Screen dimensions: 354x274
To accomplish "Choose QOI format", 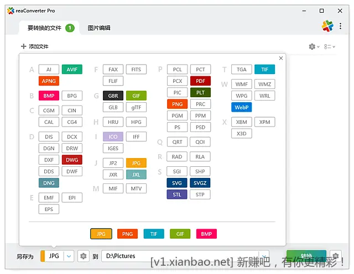I will click(x=200, y=142).
